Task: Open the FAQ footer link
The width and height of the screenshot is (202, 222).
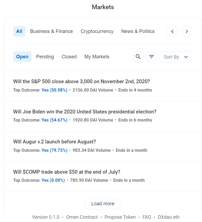Action: pyautogui.click(x=147, y=217)
